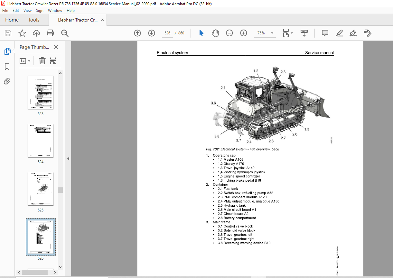Open fit page options icon
393x278 pixels.
(x=286, y=33)
